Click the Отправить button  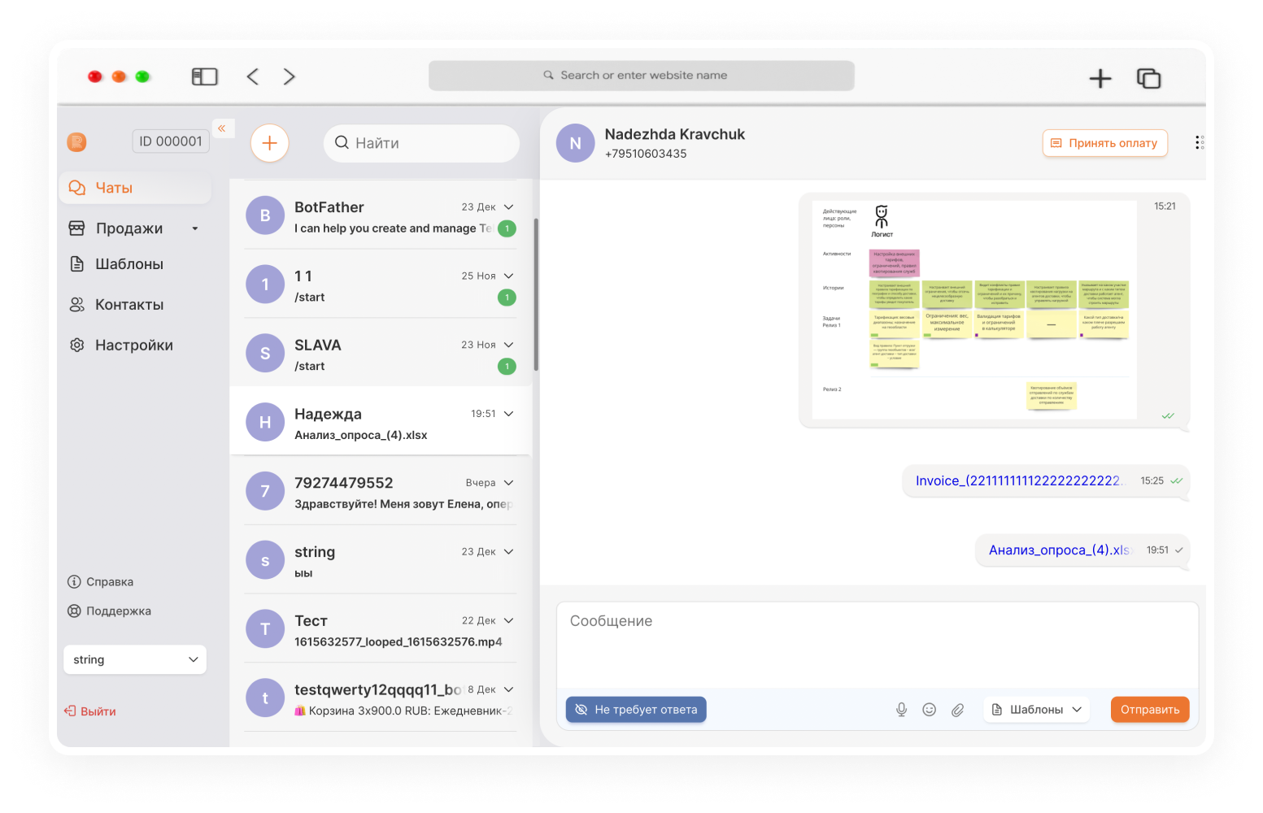pyautogui.click(x=1150, y=710)
